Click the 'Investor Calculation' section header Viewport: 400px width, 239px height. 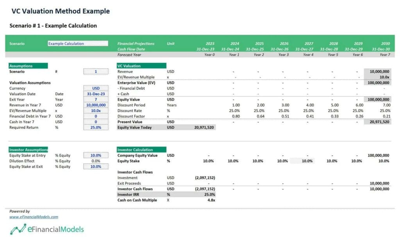[141, 150]
